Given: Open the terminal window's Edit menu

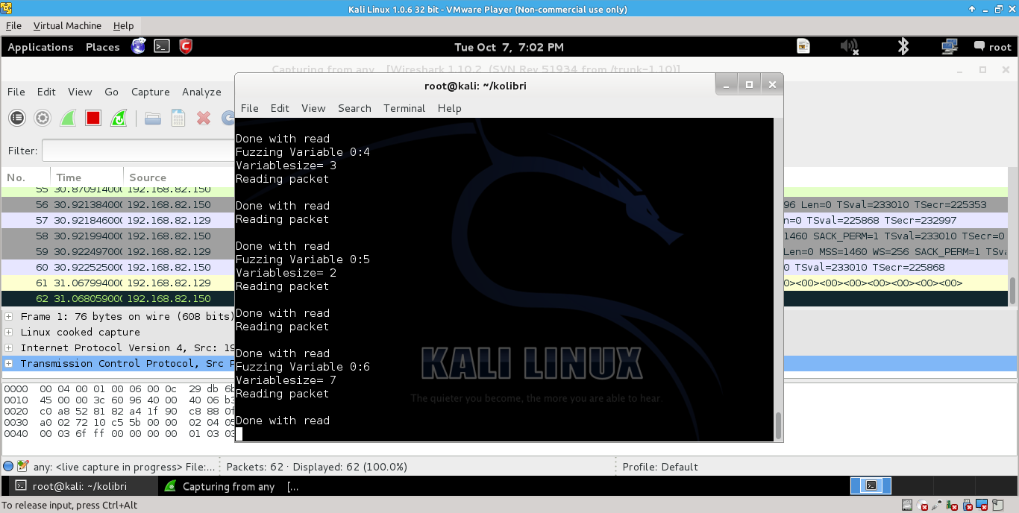Looking at the screenshot, I should pyautogui.click(x=280, y=108).
